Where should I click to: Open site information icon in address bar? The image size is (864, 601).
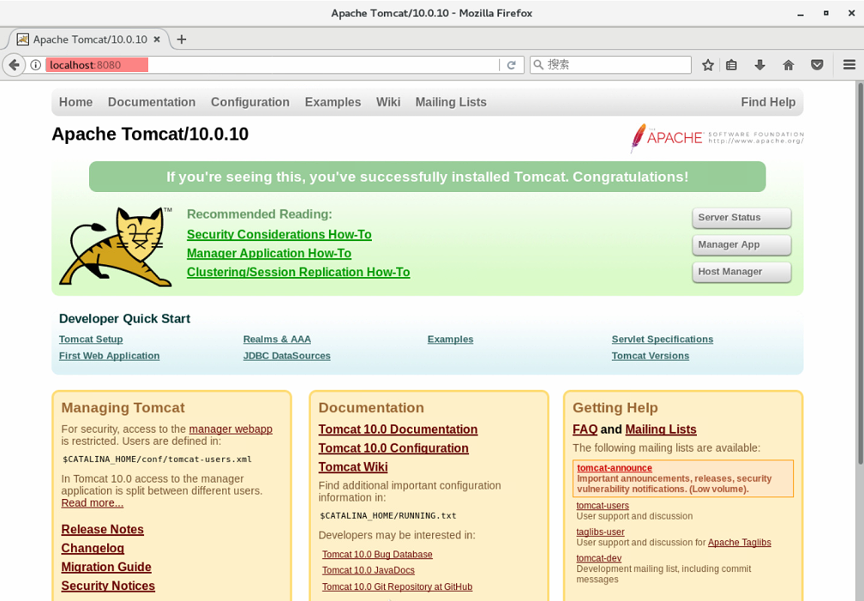(36, 65)
